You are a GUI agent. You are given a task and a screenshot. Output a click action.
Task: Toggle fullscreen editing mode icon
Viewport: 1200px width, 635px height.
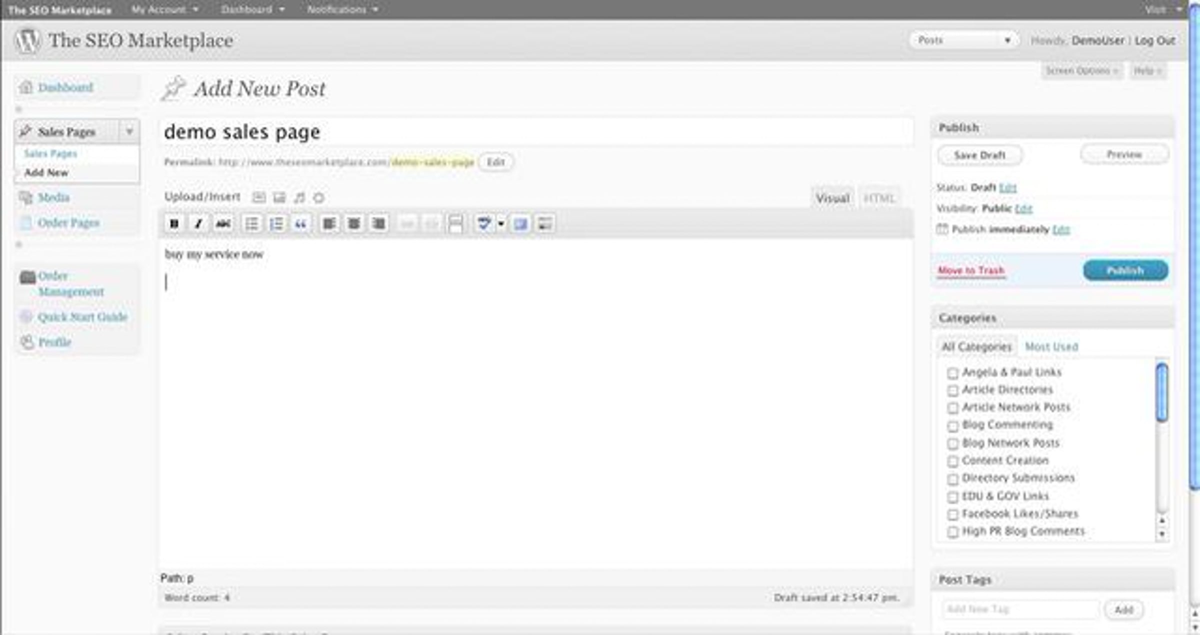click(x=520, y=224)
